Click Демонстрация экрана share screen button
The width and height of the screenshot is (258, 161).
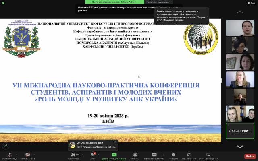coord(114,156)
